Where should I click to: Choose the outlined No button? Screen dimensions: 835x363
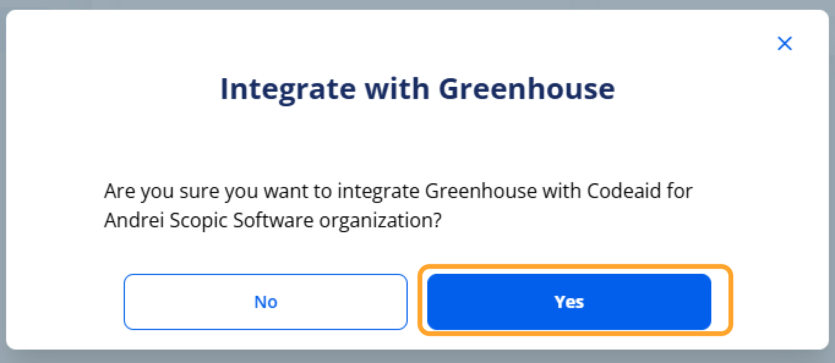point(266,302)
